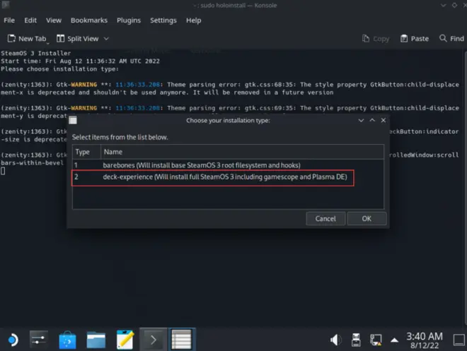This screenshot has width=467, height=351.
Task: Open the Discover store from the taskbar
Action: pyautogui.click(x=67, y=340)
